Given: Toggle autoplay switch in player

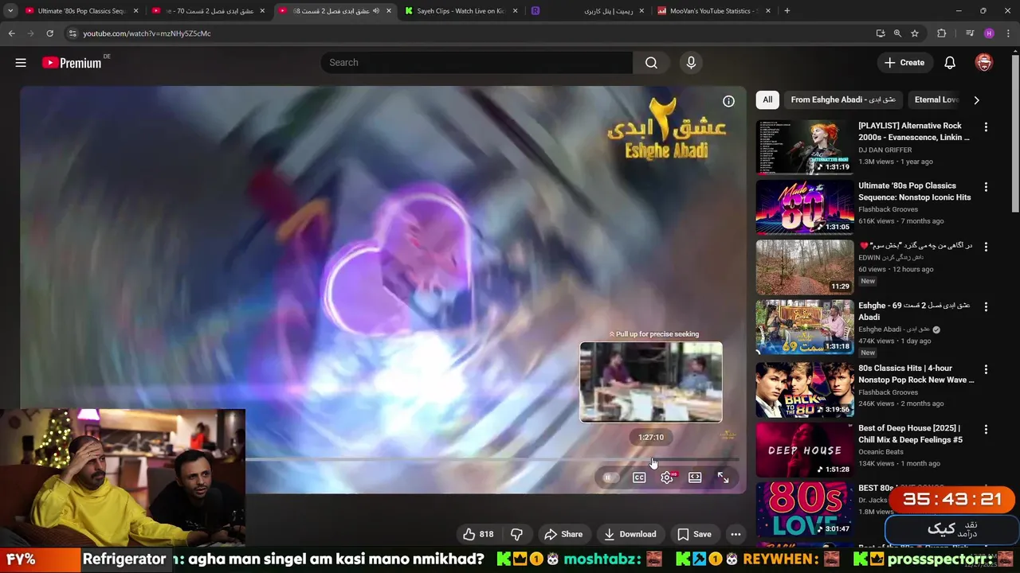Looking at the screenshot, I should pyautogui.click(x=610, y=477).
